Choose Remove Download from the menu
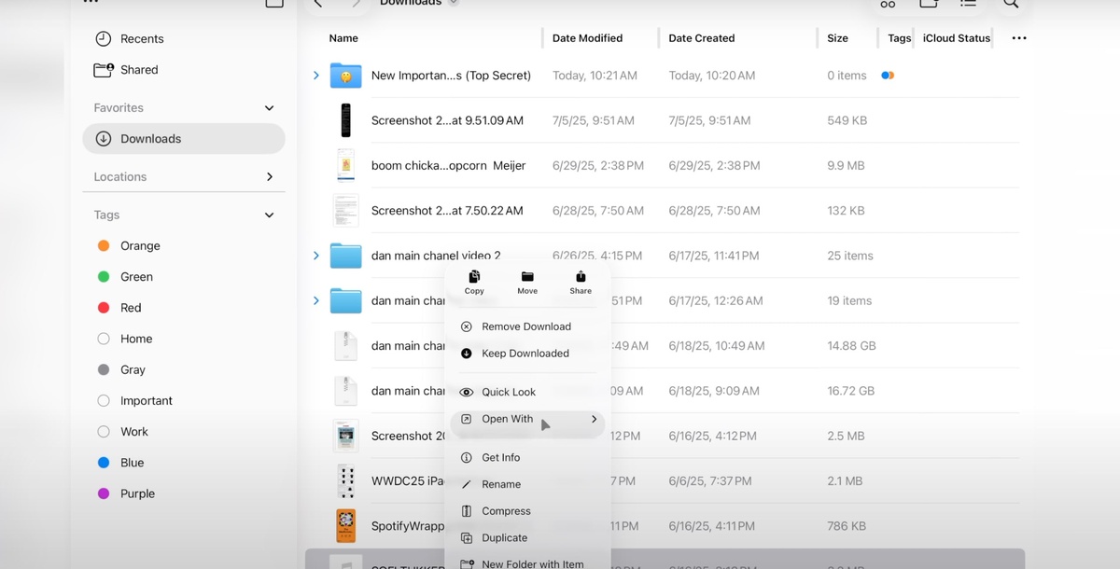The width and height of the screenshot is (1120, 569). (527, 326)
